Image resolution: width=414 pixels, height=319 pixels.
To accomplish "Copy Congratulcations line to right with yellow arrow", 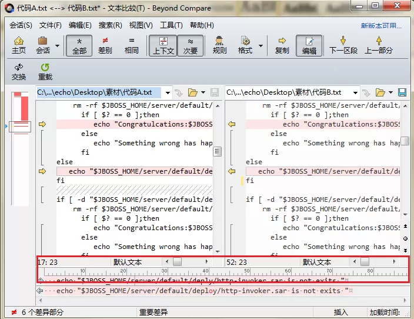I will point(42,124).
